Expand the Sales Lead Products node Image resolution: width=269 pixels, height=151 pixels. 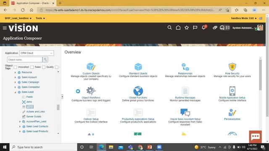[20, 131]
